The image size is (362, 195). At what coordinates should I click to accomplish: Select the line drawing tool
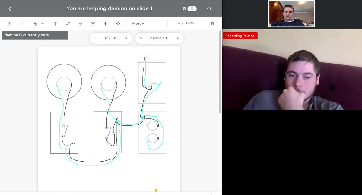click(x=68, y=24)
